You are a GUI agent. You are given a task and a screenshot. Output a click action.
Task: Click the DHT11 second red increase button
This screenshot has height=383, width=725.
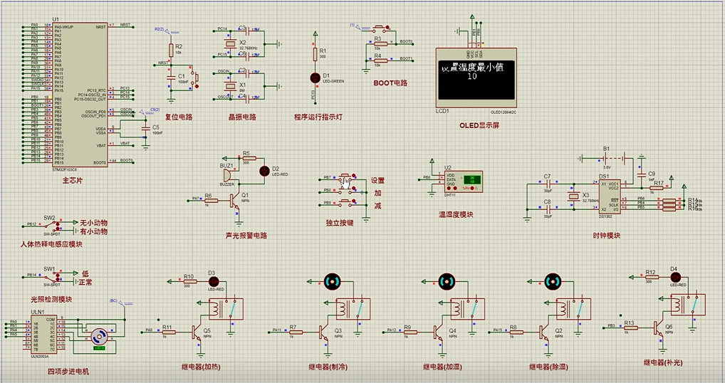(x=454, y=189)
